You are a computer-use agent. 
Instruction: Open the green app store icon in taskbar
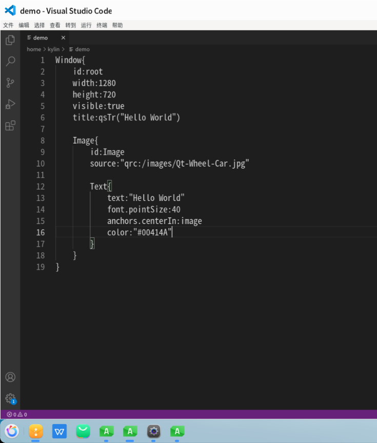point(83,431)
